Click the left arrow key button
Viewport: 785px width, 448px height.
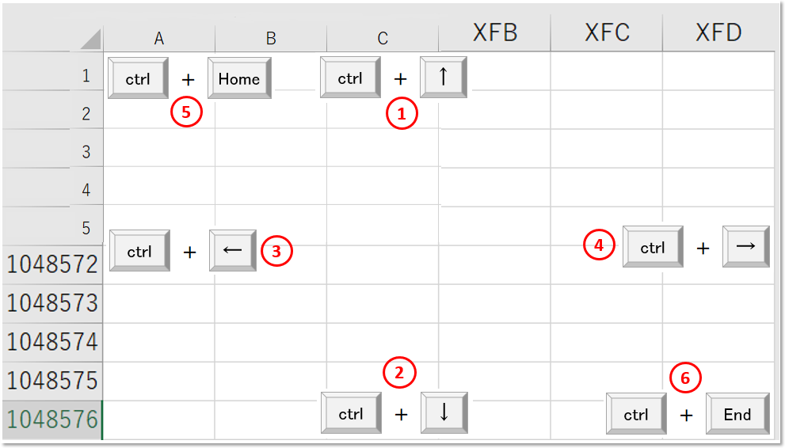pos(233,250)
